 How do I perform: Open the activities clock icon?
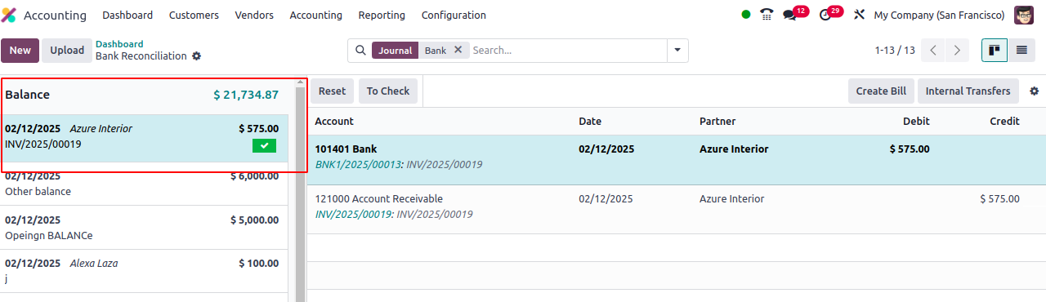(825, 15)
